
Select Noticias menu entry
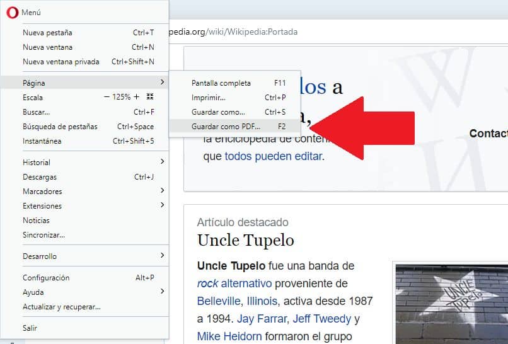click(84, 221)
